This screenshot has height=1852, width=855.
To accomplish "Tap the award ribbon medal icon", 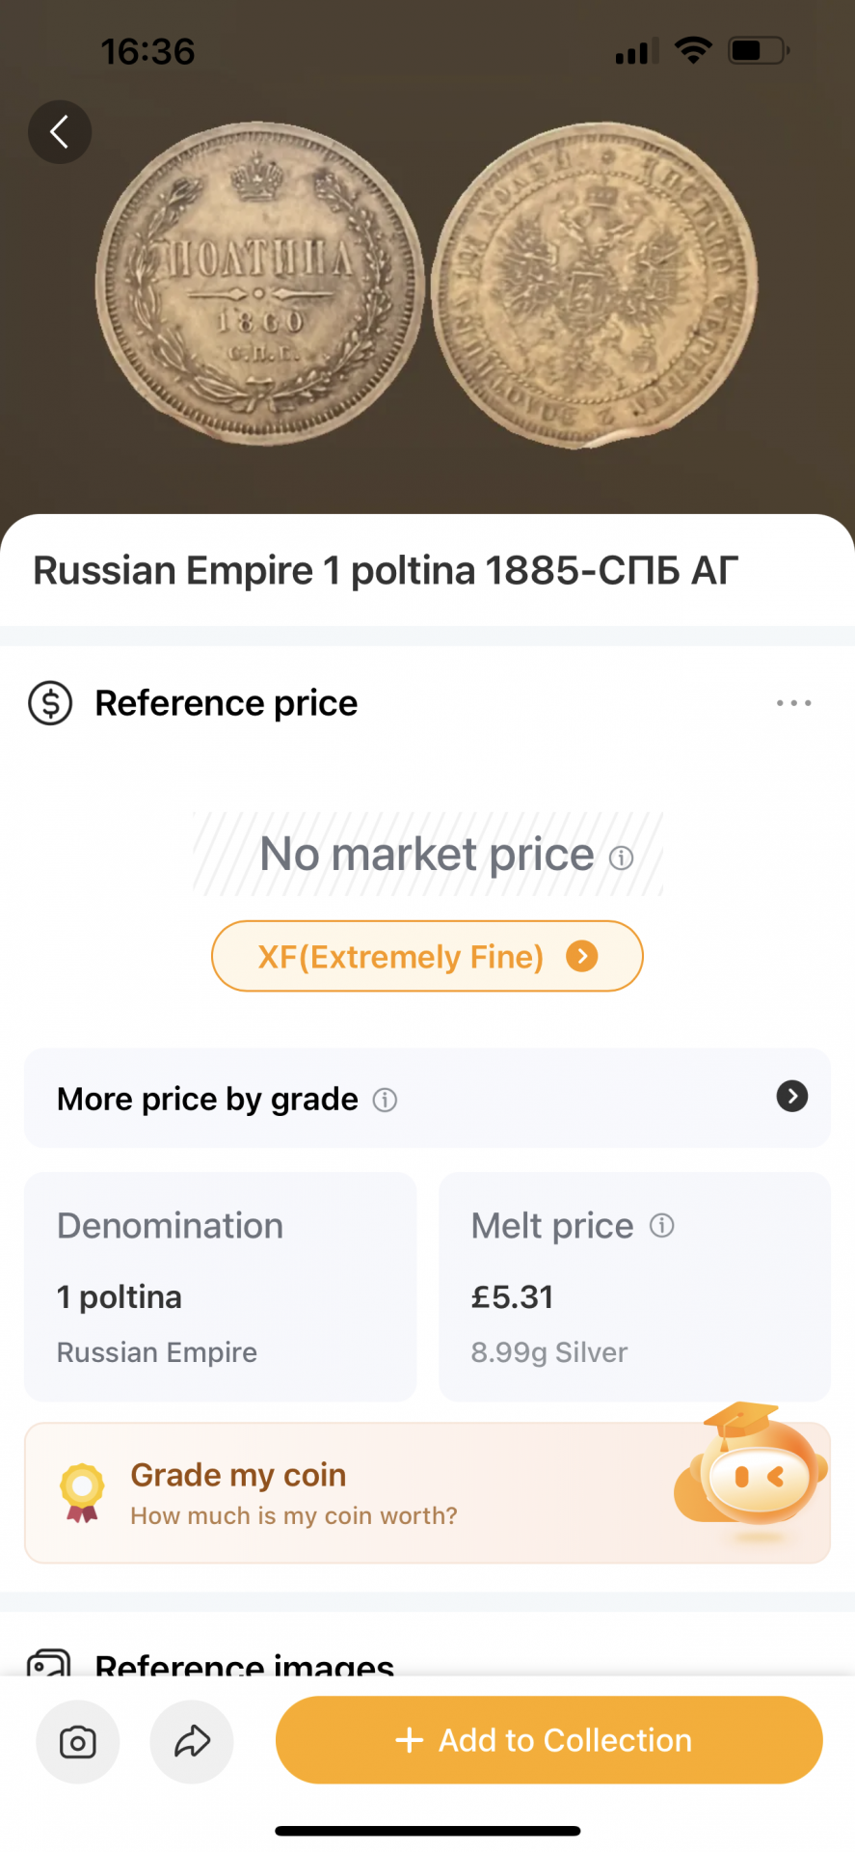I will [82, 1492].
